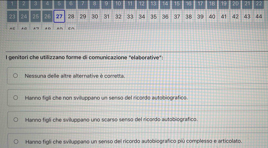Screen dimensions: 268x148
Task: Jump to question 28
Action: 71,16
